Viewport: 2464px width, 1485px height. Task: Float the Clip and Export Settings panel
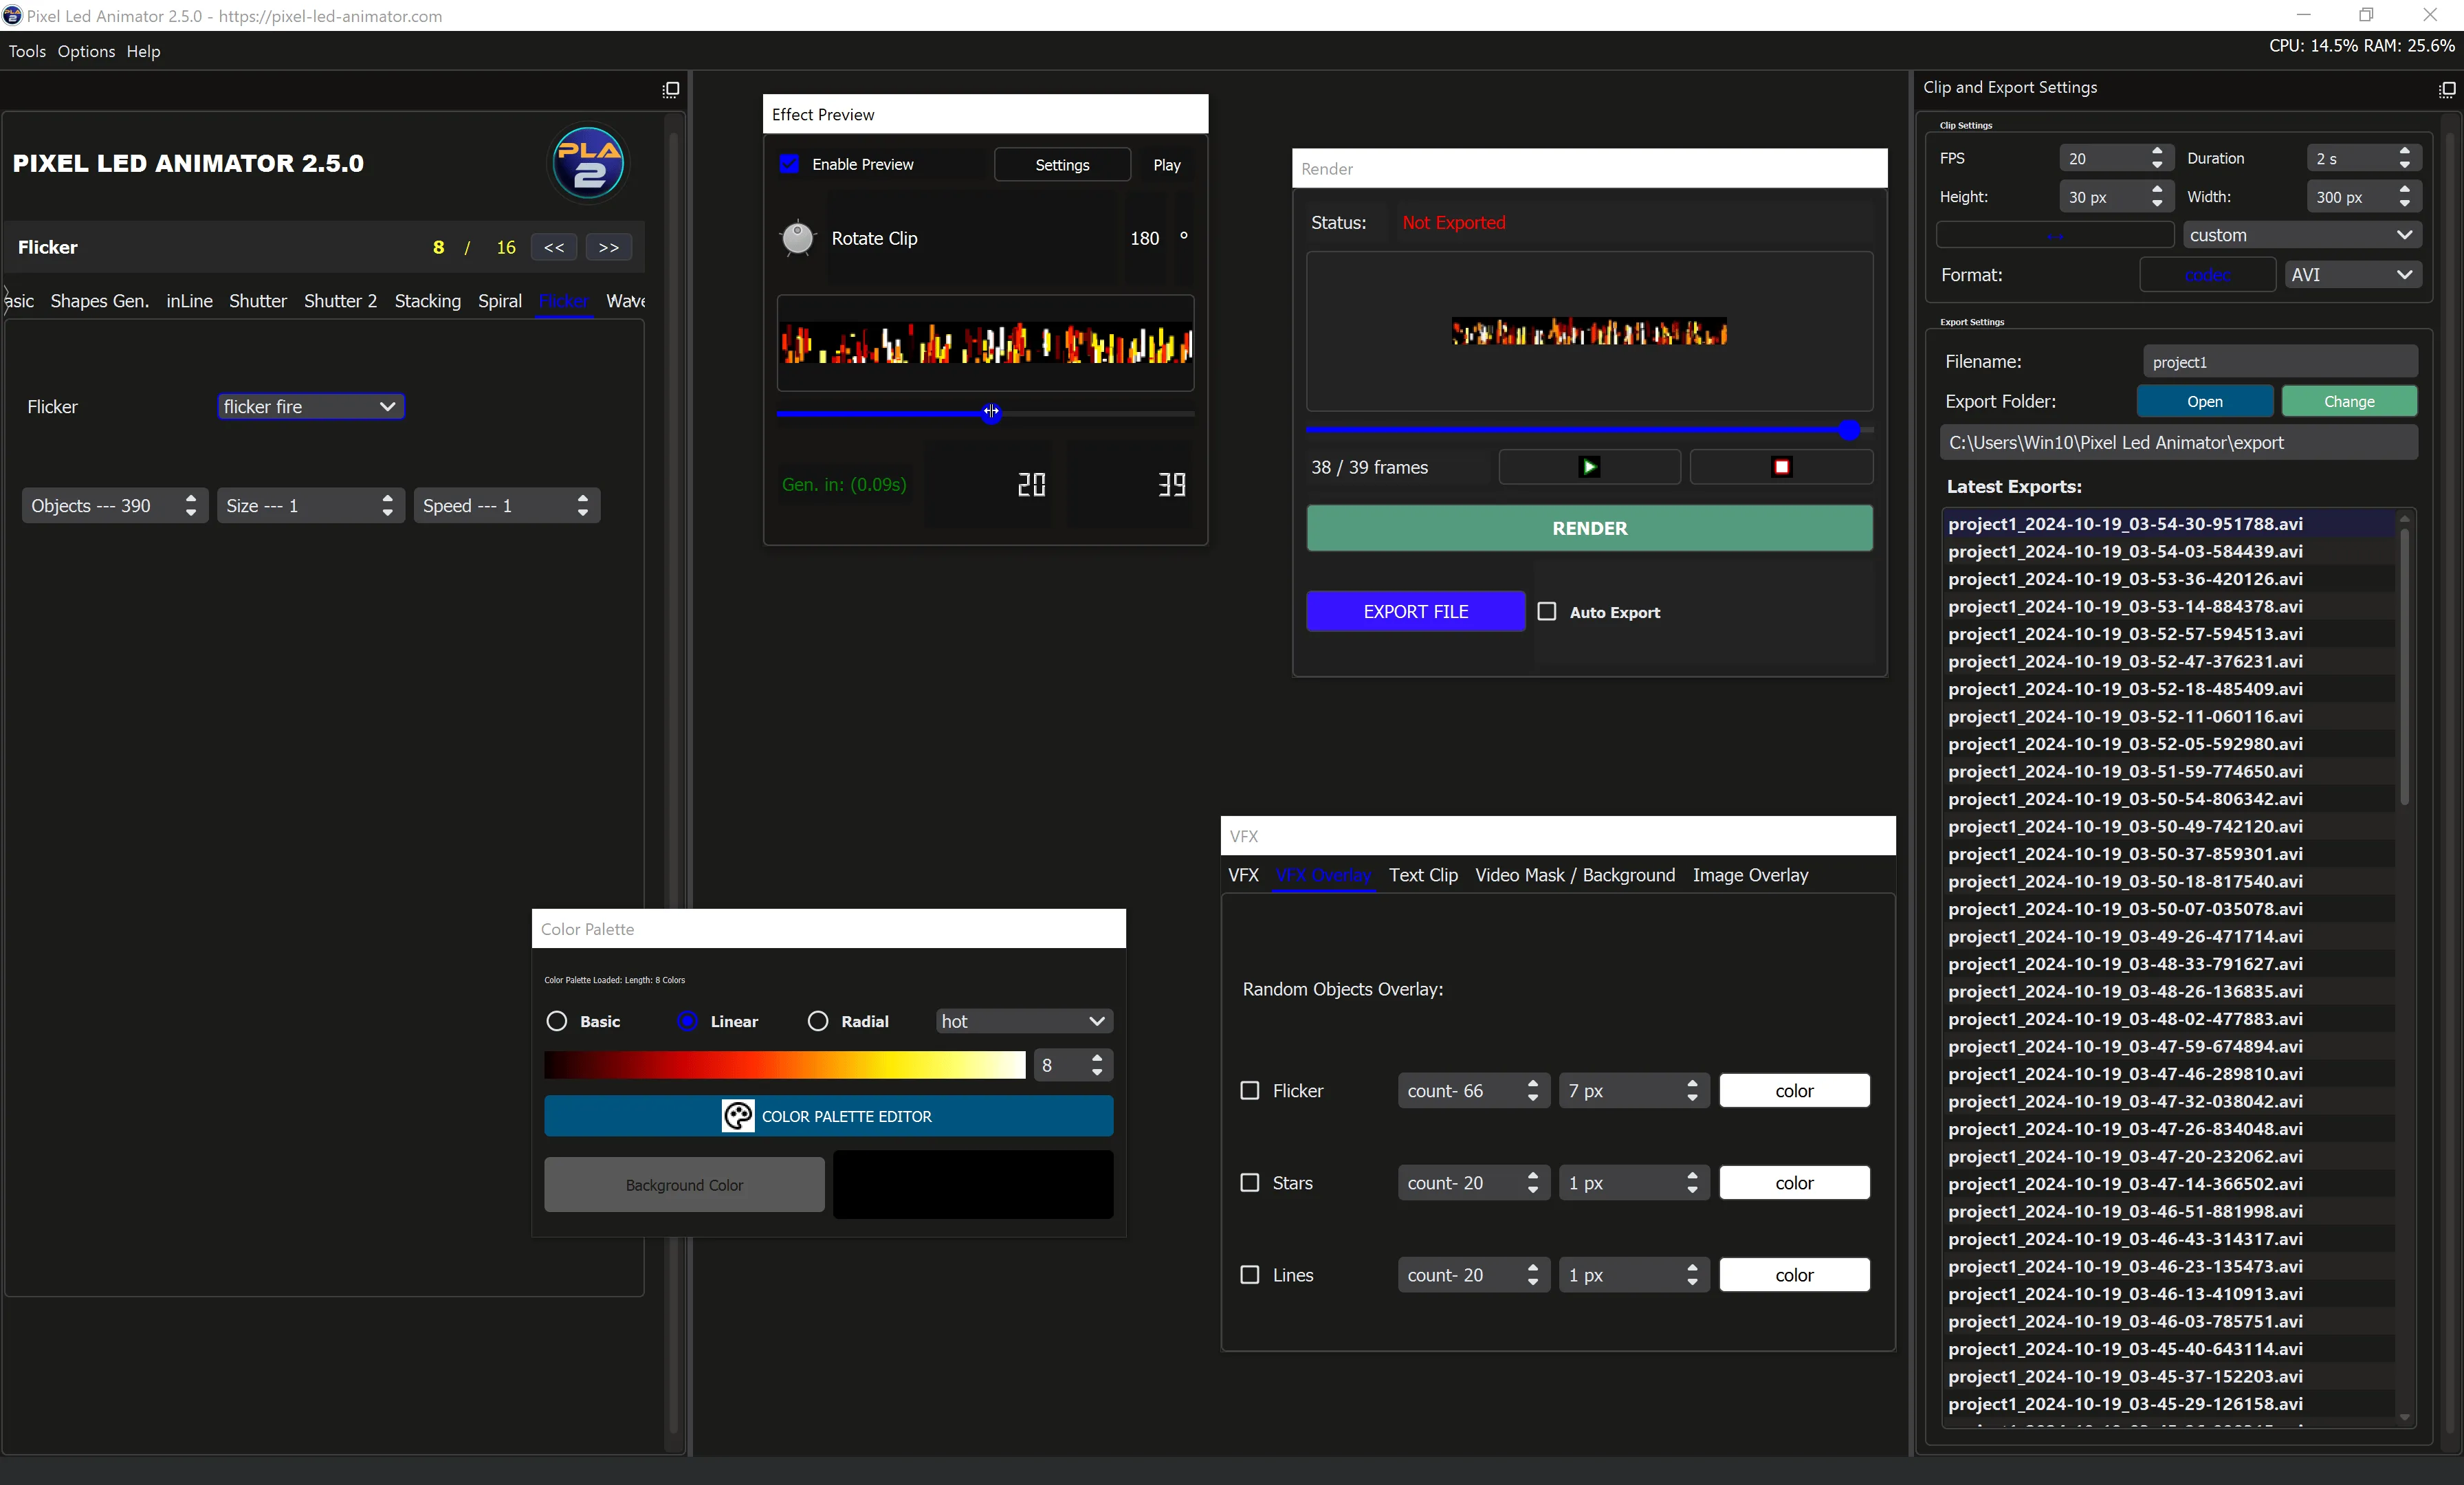pyautogui.click(x=2447, y=90)
